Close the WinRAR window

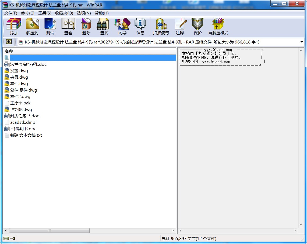pos(297,4)
